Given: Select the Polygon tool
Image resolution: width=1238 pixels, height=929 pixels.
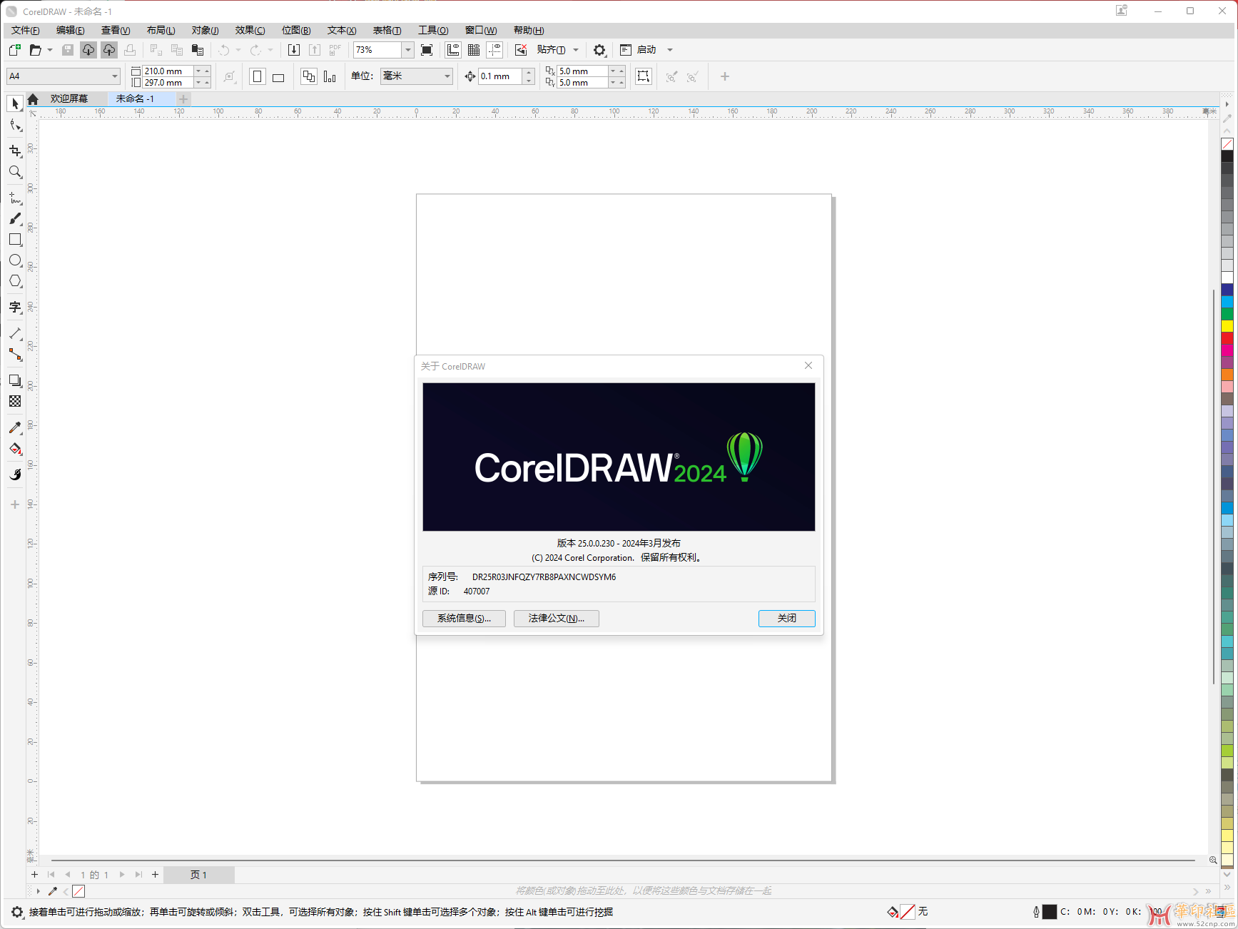Looking at the screenshot, I should pos(15,281).
